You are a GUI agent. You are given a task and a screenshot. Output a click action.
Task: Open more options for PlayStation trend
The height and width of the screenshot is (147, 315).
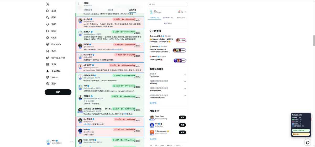[x=185, y=74]
